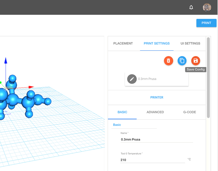This screenshot has width=218, height=171.
Task: Click the Name input field
Action: (x=157, y=140)
